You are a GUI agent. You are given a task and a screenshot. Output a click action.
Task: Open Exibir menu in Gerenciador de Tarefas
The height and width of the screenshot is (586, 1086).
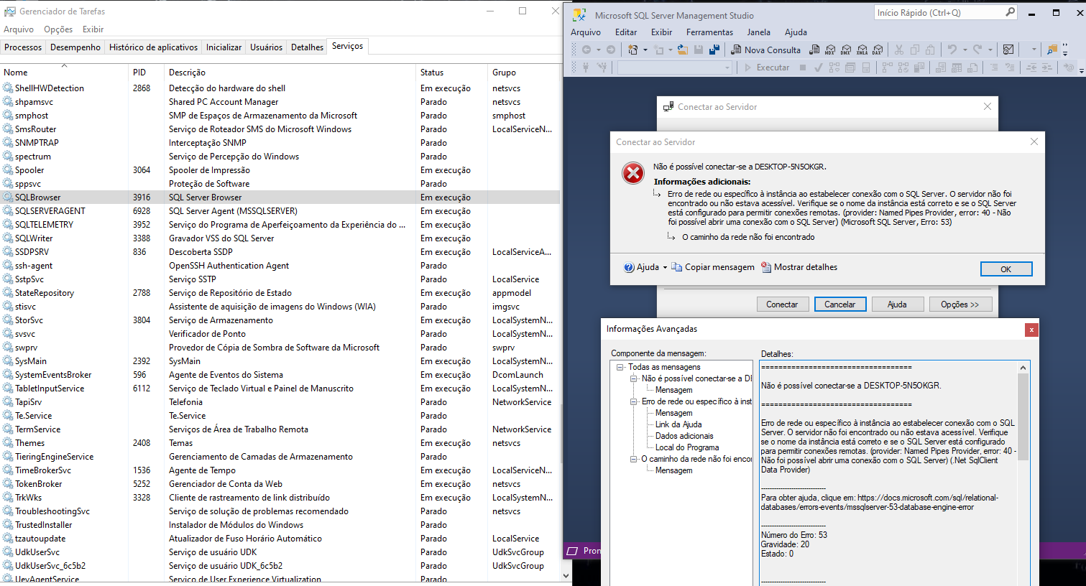coord(93,29)
